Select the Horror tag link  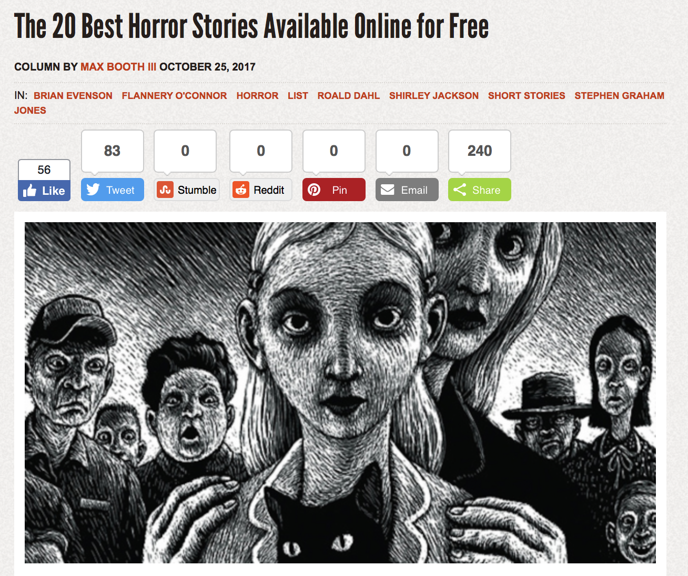pos(257,96)
